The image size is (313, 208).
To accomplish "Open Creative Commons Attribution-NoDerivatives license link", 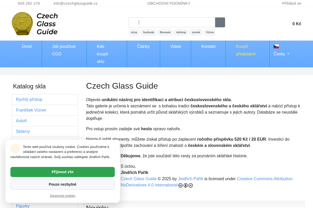I will tap(207, 182).
